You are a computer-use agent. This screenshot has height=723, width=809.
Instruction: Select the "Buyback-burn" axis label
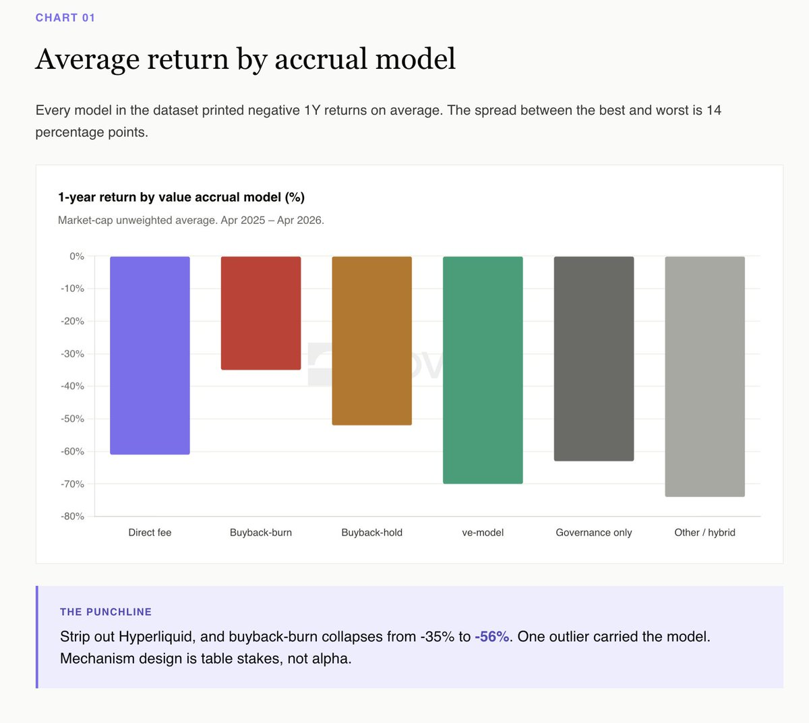pyautogui.click(x=261, y=533)
